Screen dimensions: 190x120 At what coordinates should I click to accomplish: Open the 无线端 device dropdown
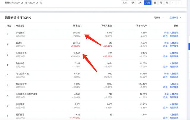pyautogui.click(x=159, y=18)
